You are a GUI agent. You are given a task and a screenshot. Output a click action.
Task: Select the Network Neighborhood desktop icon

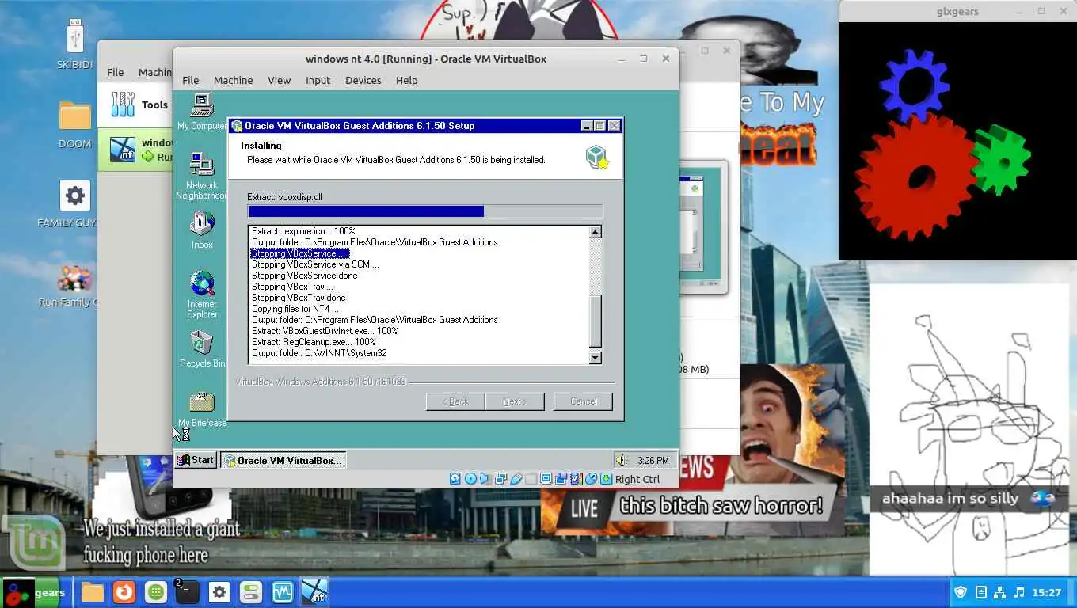pos(201,176)
